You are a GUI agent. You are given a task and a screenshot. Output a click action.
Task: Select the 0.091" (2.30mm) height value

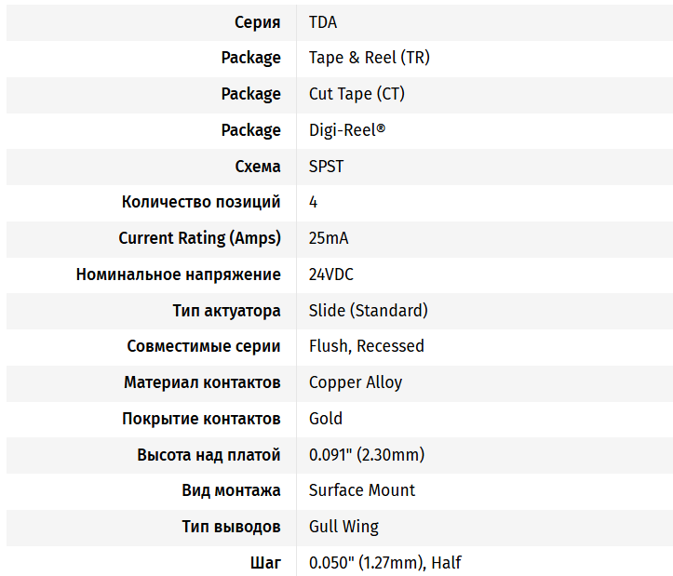[366, 455]
